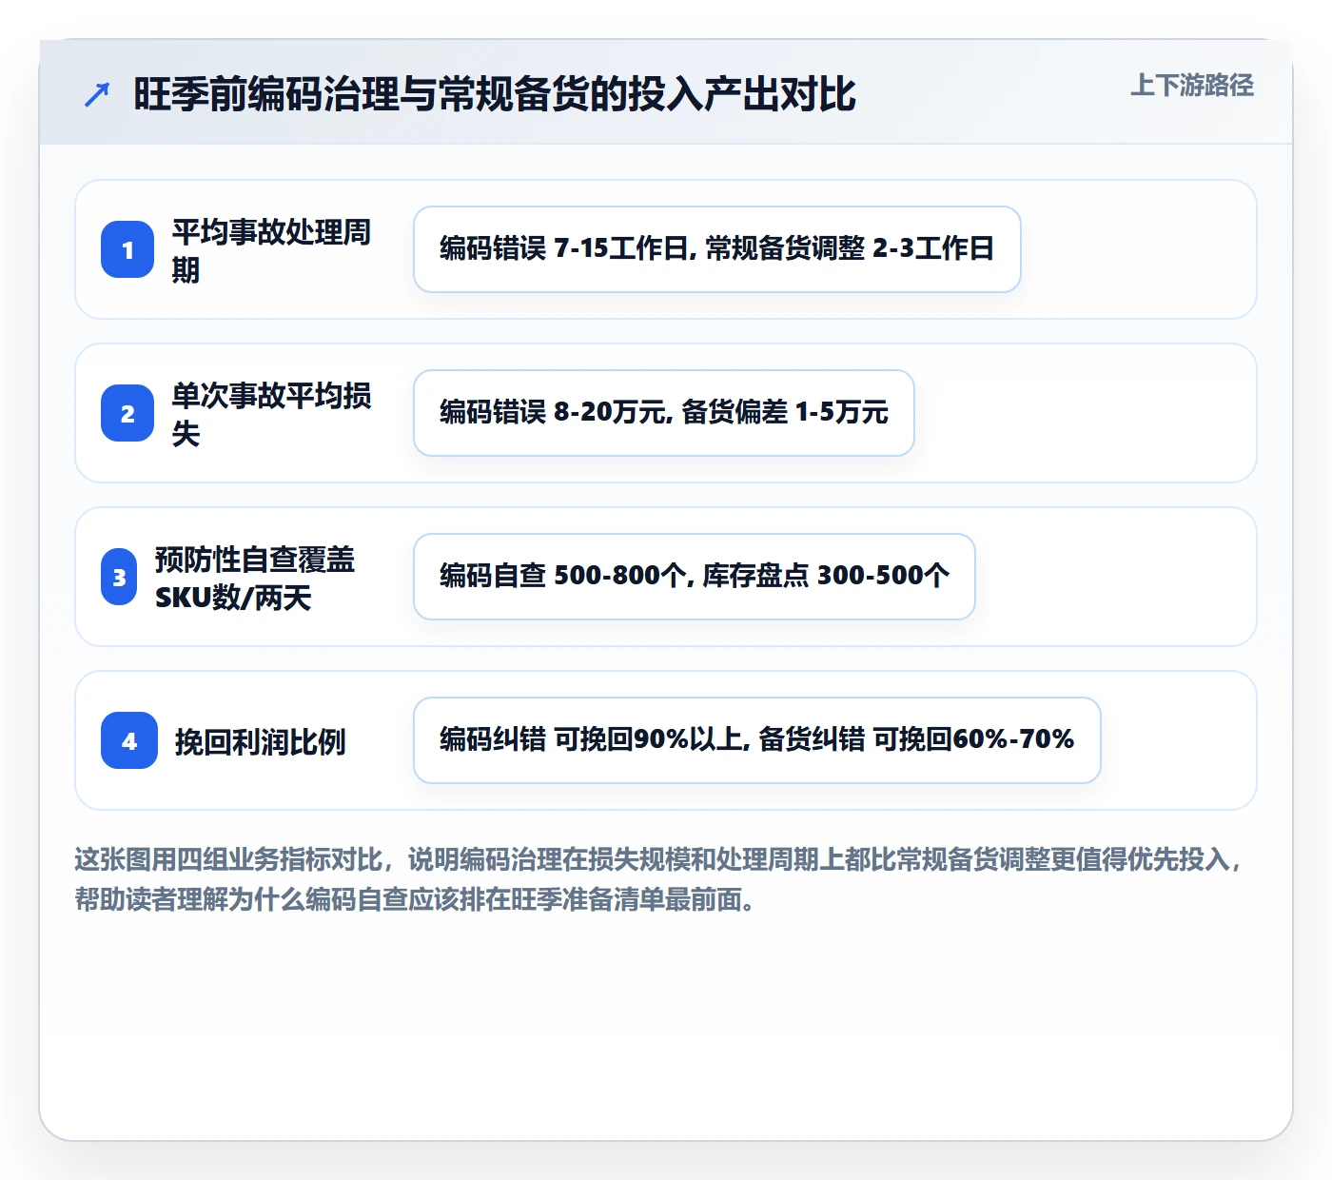Click the number 2 badge
This screenshot has width=1332, height=1180.
coord(127,413)
